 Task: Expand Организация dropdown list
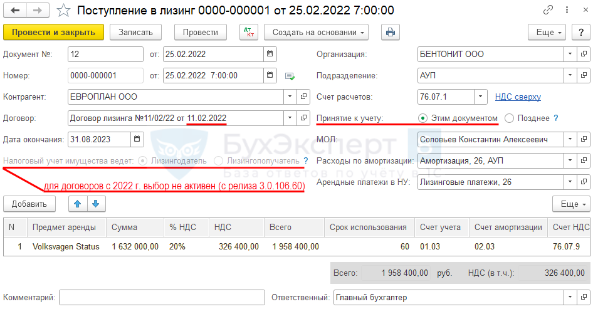570,54
